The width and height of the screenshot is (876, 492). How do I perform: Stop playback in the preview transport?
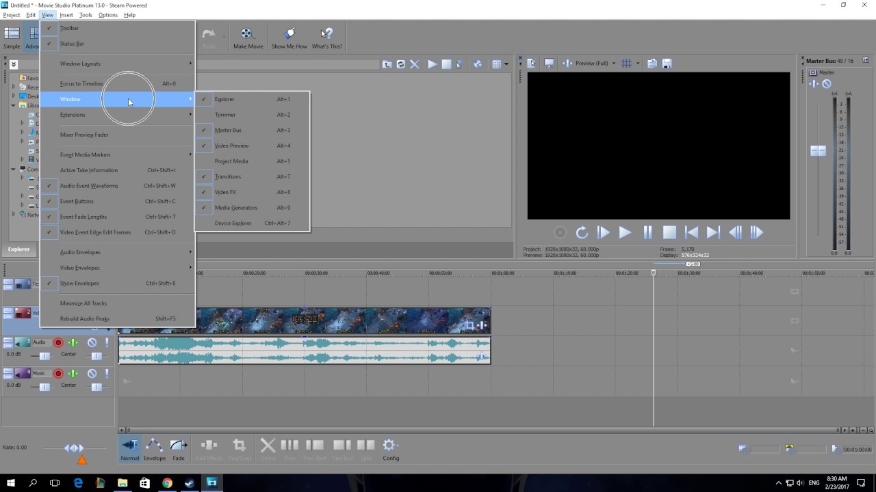click(669, 232)
